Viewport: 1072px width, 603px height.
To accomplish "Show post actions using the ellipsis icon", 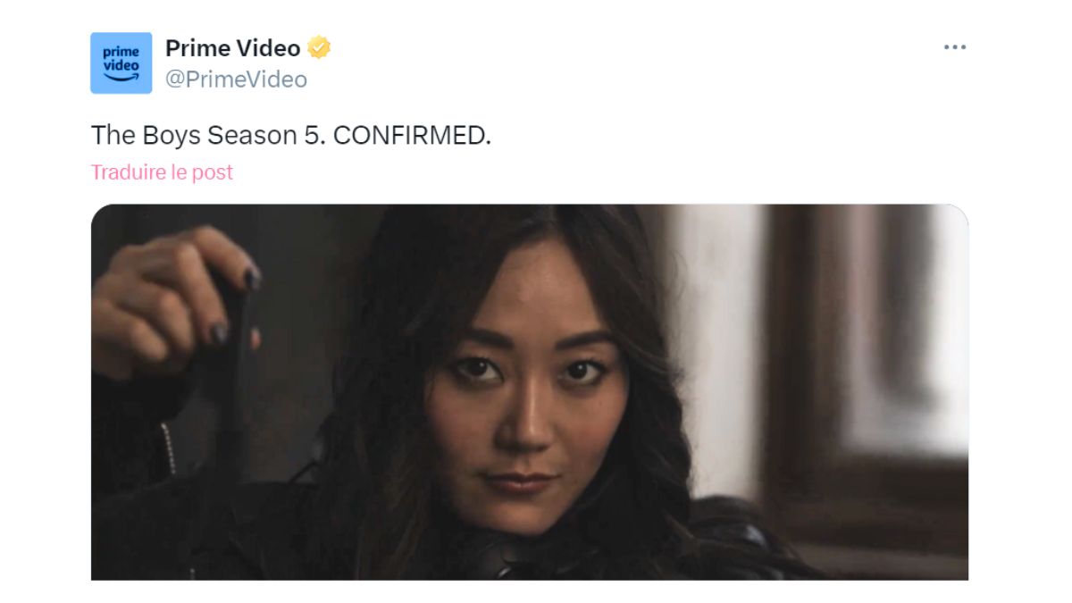I will click(x=954, y=47).
